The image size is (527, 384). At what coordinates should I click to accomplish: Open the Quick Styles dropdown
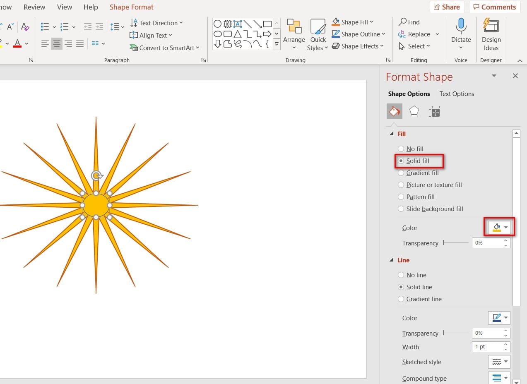point(318,35)
